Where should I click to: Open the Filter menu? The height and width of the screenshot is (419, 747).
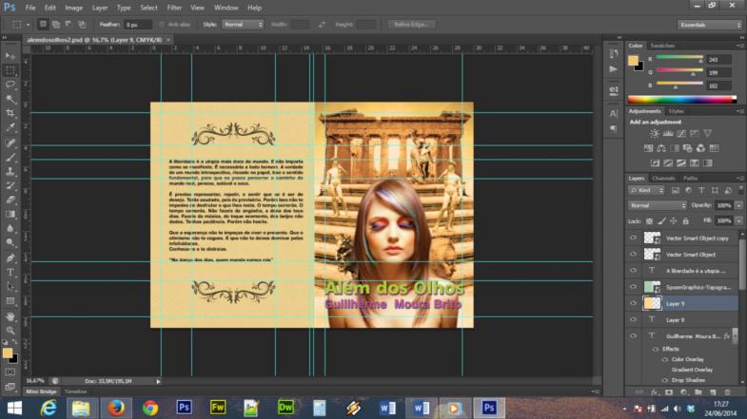tap(174, 7)
